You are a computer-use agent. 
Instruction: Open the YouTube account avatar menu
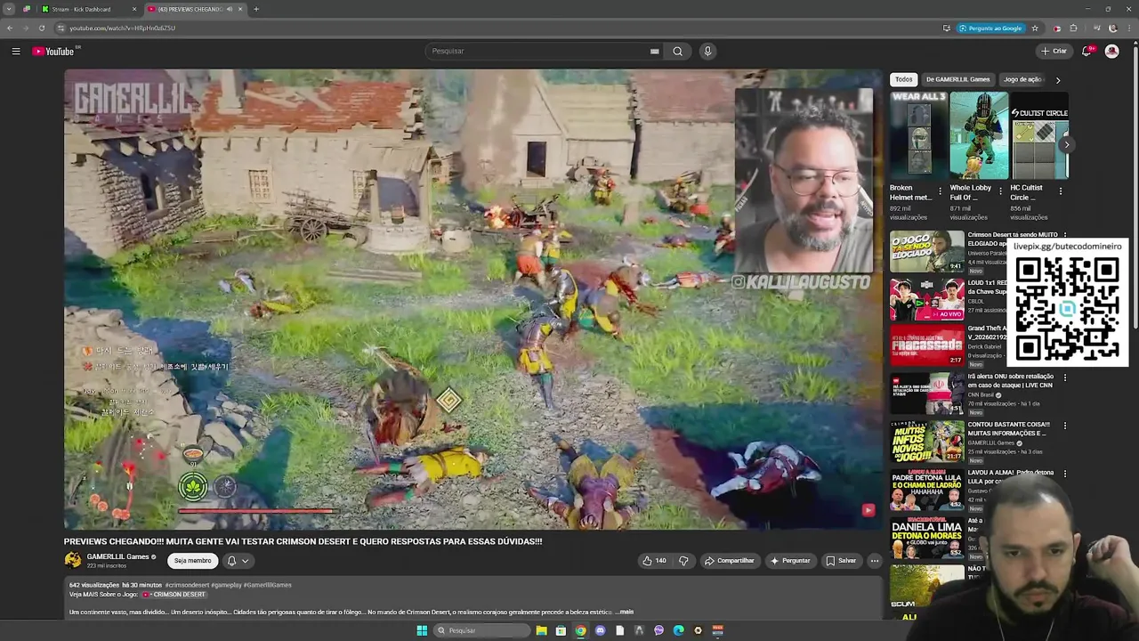(x=1111, y=52)
